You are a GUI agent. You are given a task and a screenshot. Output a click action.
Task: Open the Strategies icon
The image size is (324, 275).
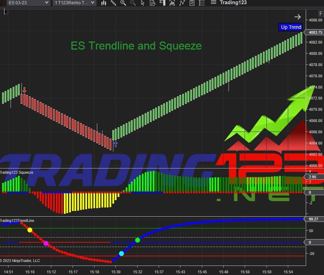[x=182, y=3]
